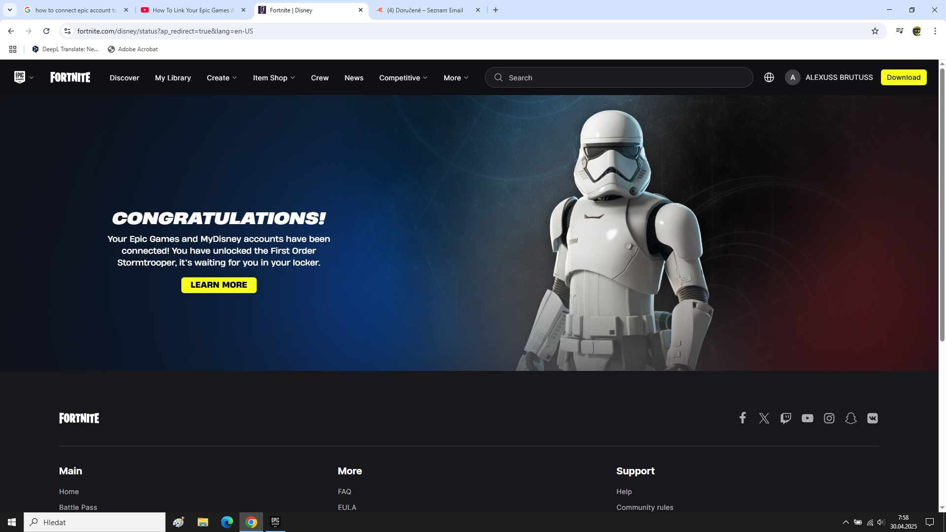Screen dimensions: 946x532
Task: Open the Crew nav item
Action: (320, 78)
